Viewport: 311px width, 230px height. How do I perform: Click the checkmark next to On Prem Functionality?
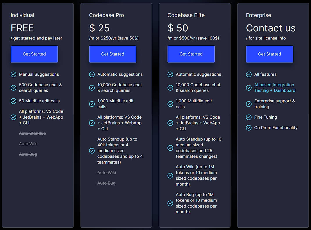coord(249,128)
